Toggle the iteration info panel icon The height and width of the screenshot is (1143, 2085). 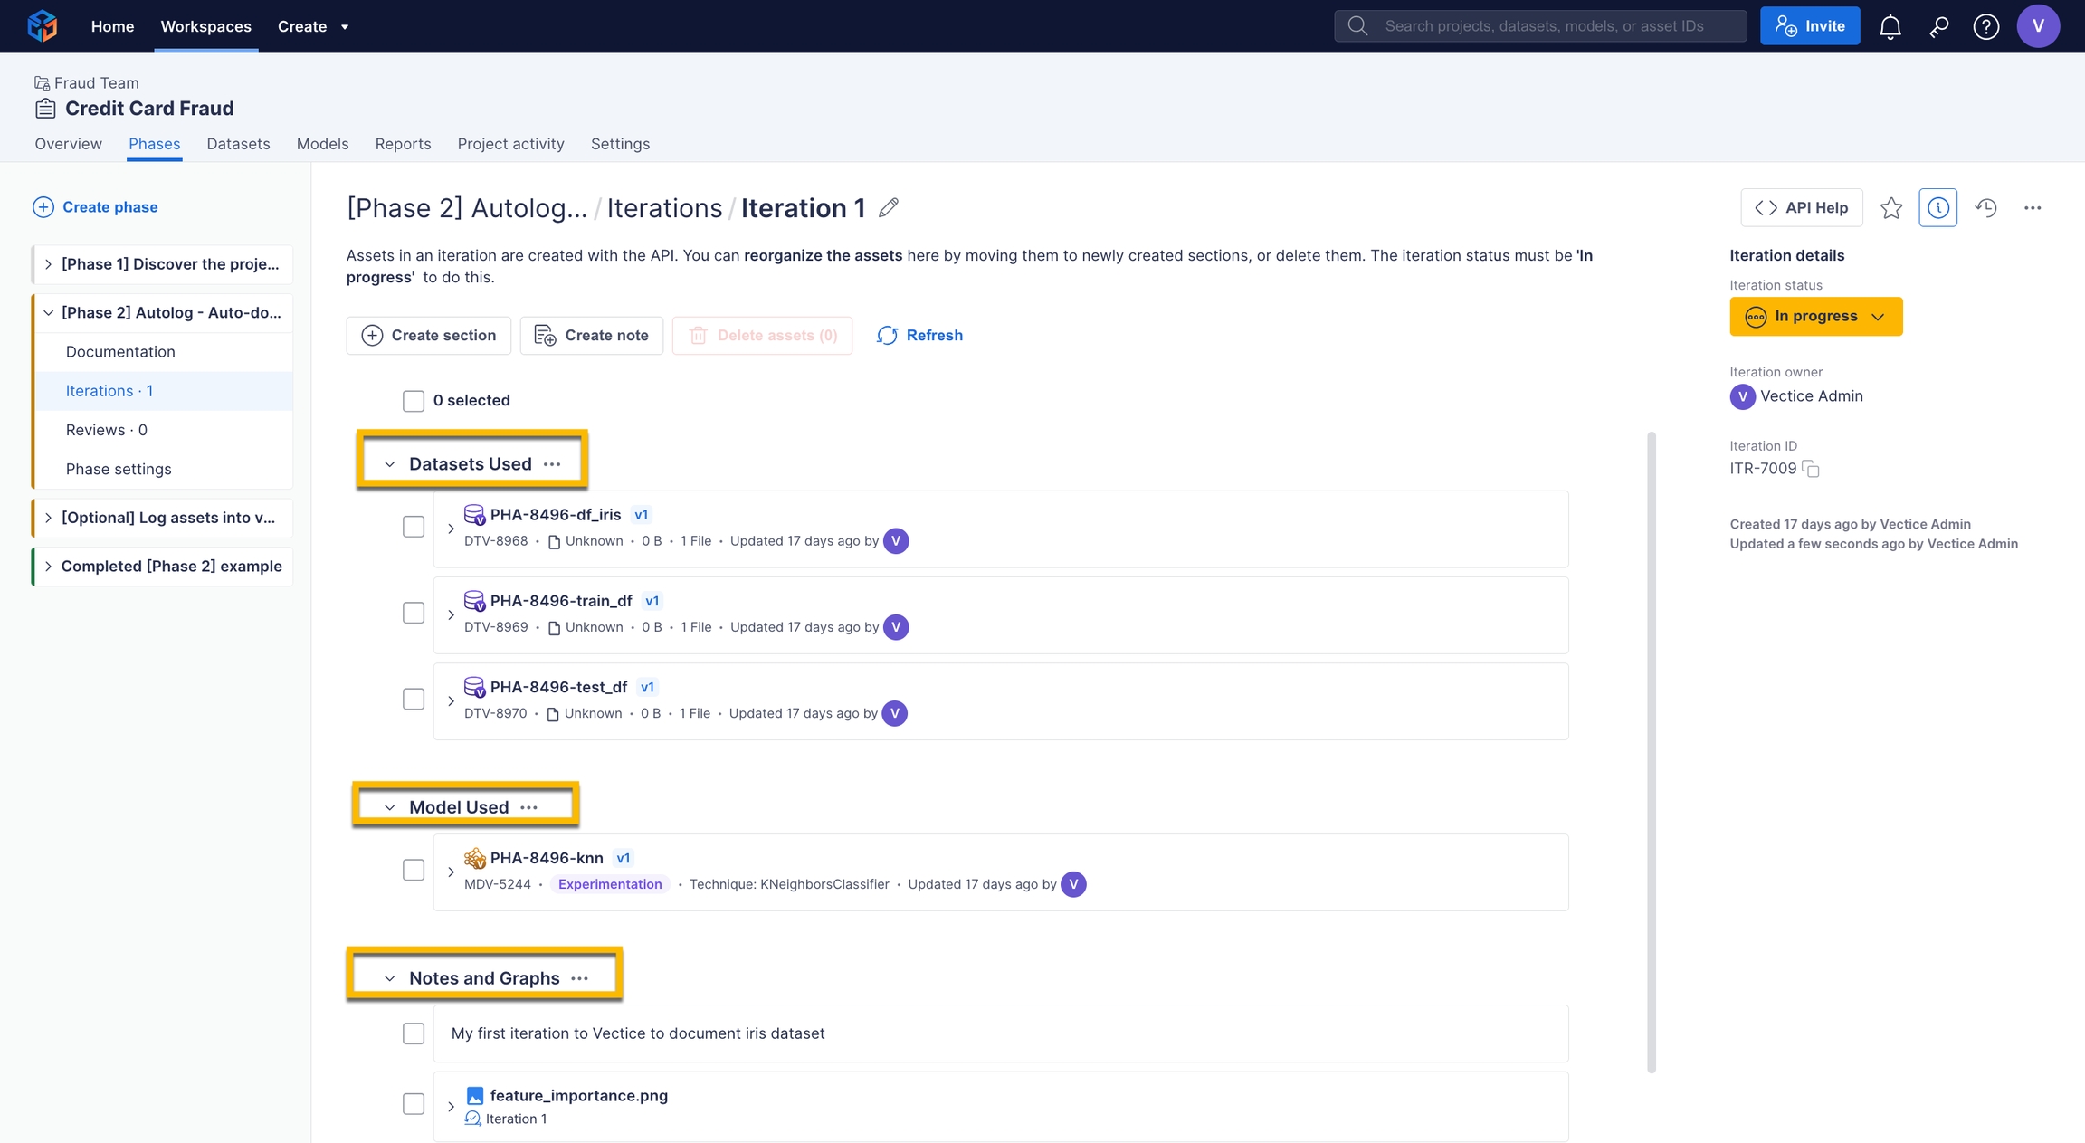coord(1937,208)
